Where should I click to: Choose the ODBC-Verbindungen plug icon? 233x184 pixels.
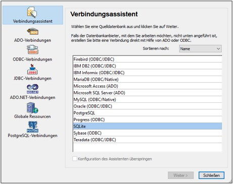coord(32,49)
